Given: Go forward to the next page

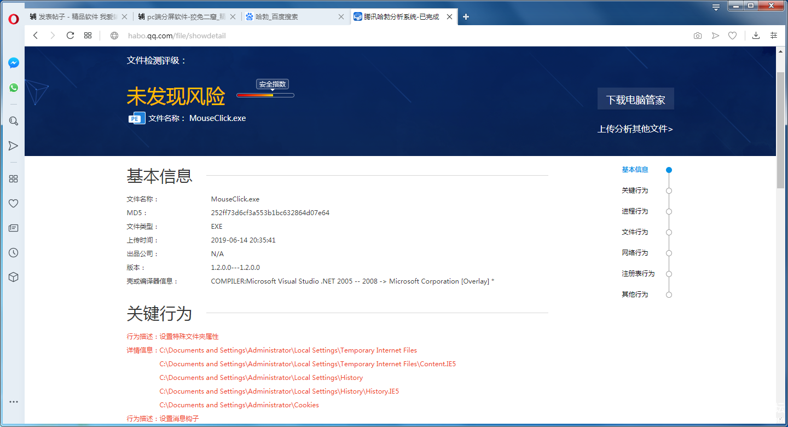Looking at the screenshot, I should pyautogui.click(x=53, y=36).
